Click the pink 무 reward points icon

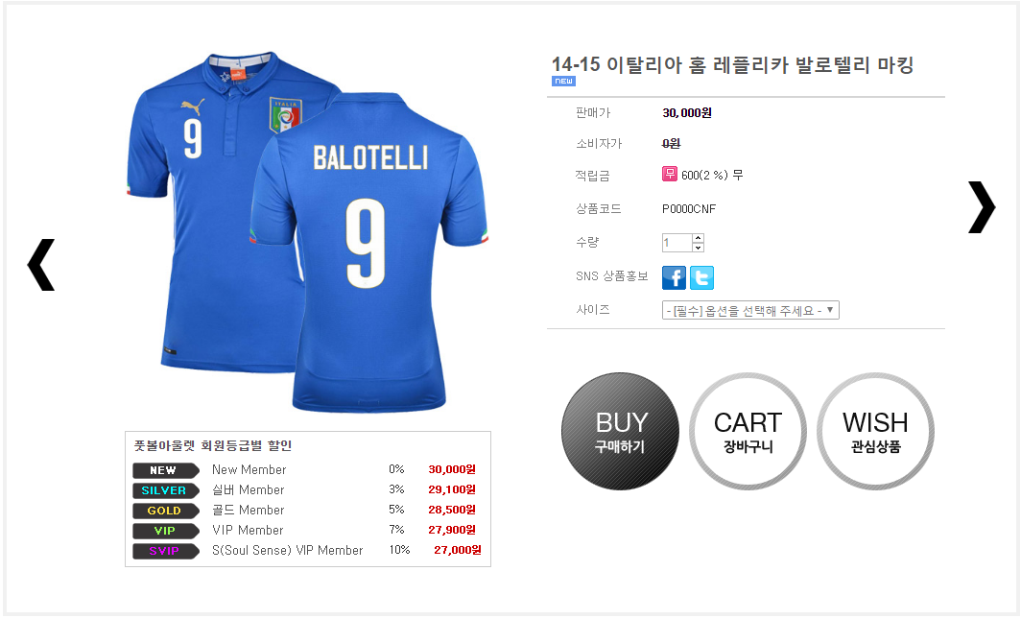point(670,174)
